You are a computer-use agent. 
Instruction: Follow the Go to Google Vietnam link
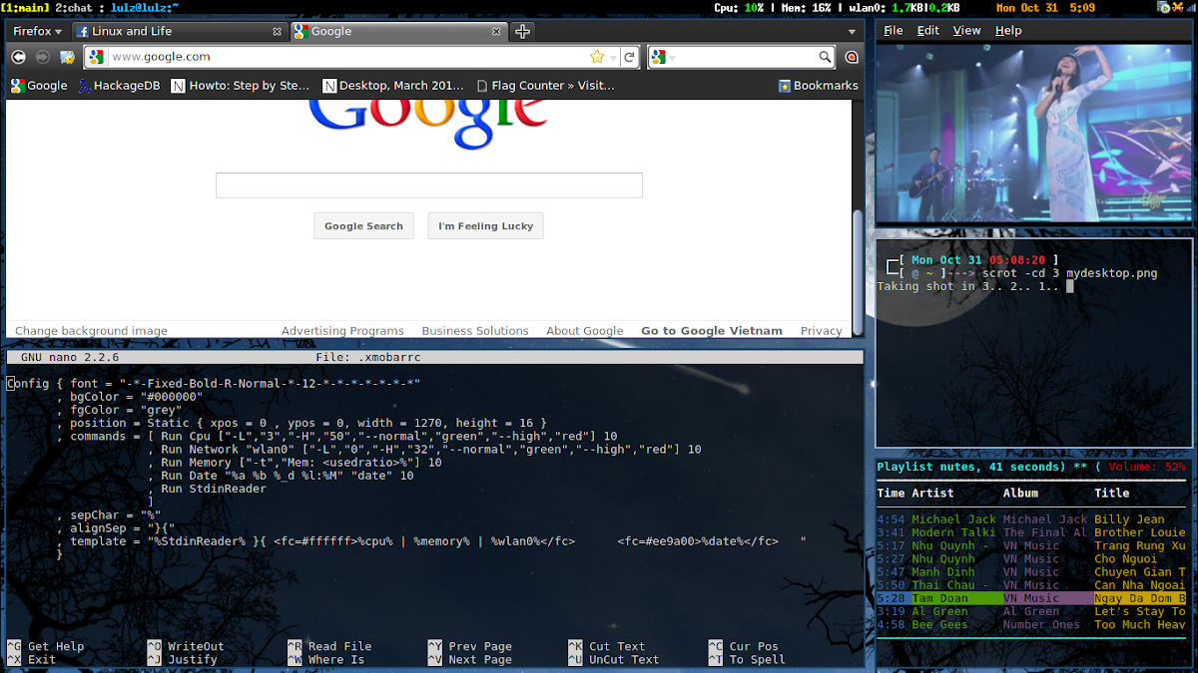point(711,331)
